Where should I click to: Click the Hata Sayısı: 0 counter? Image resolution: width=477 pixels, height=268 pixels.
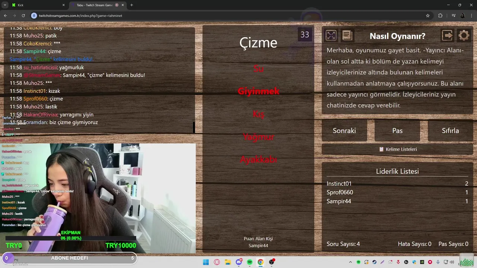414,244
